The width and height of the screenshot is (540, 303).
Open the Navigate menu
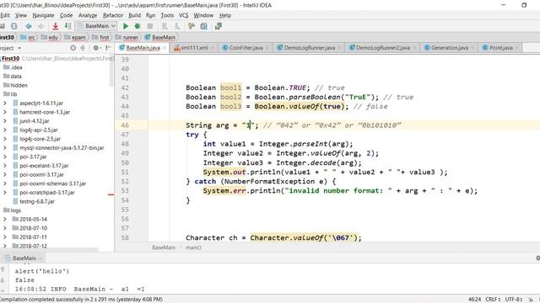click(x=43, y=15)
